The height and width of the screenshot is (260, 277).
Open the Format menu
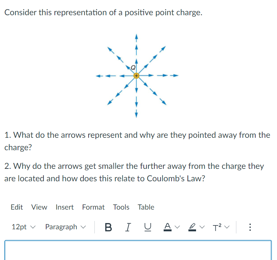pos(93,207)
